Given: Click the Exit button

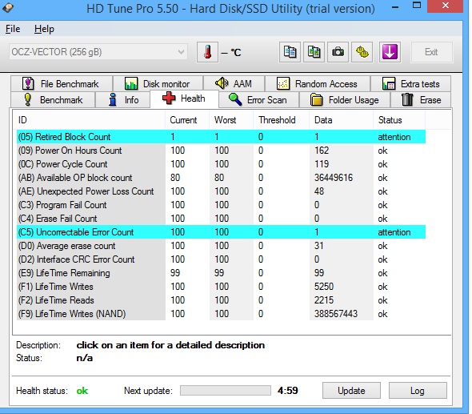Looking at the screenshot, I should [x=431, y=52].
